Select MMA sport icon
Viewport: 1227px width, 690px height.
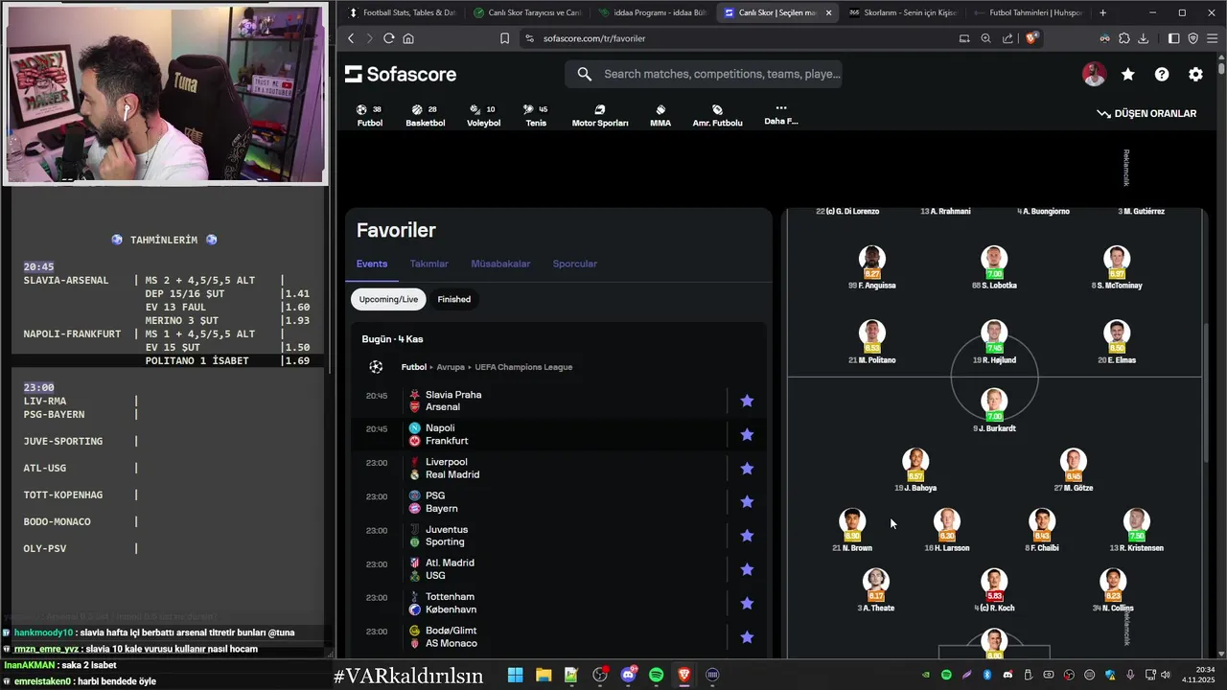coord(660,115)
